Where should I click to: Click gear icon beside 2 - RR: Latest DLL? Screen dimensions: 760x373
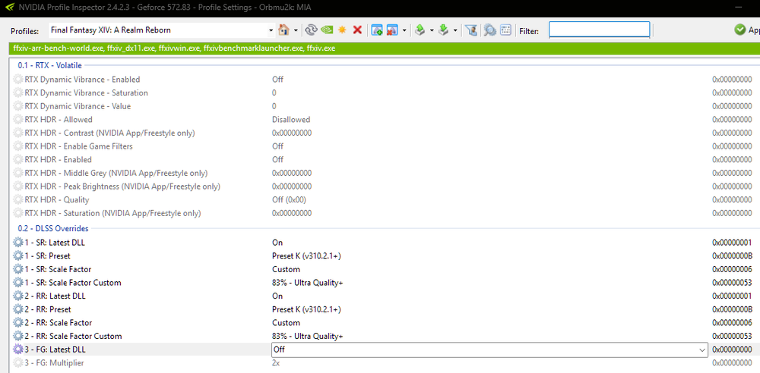18,296
